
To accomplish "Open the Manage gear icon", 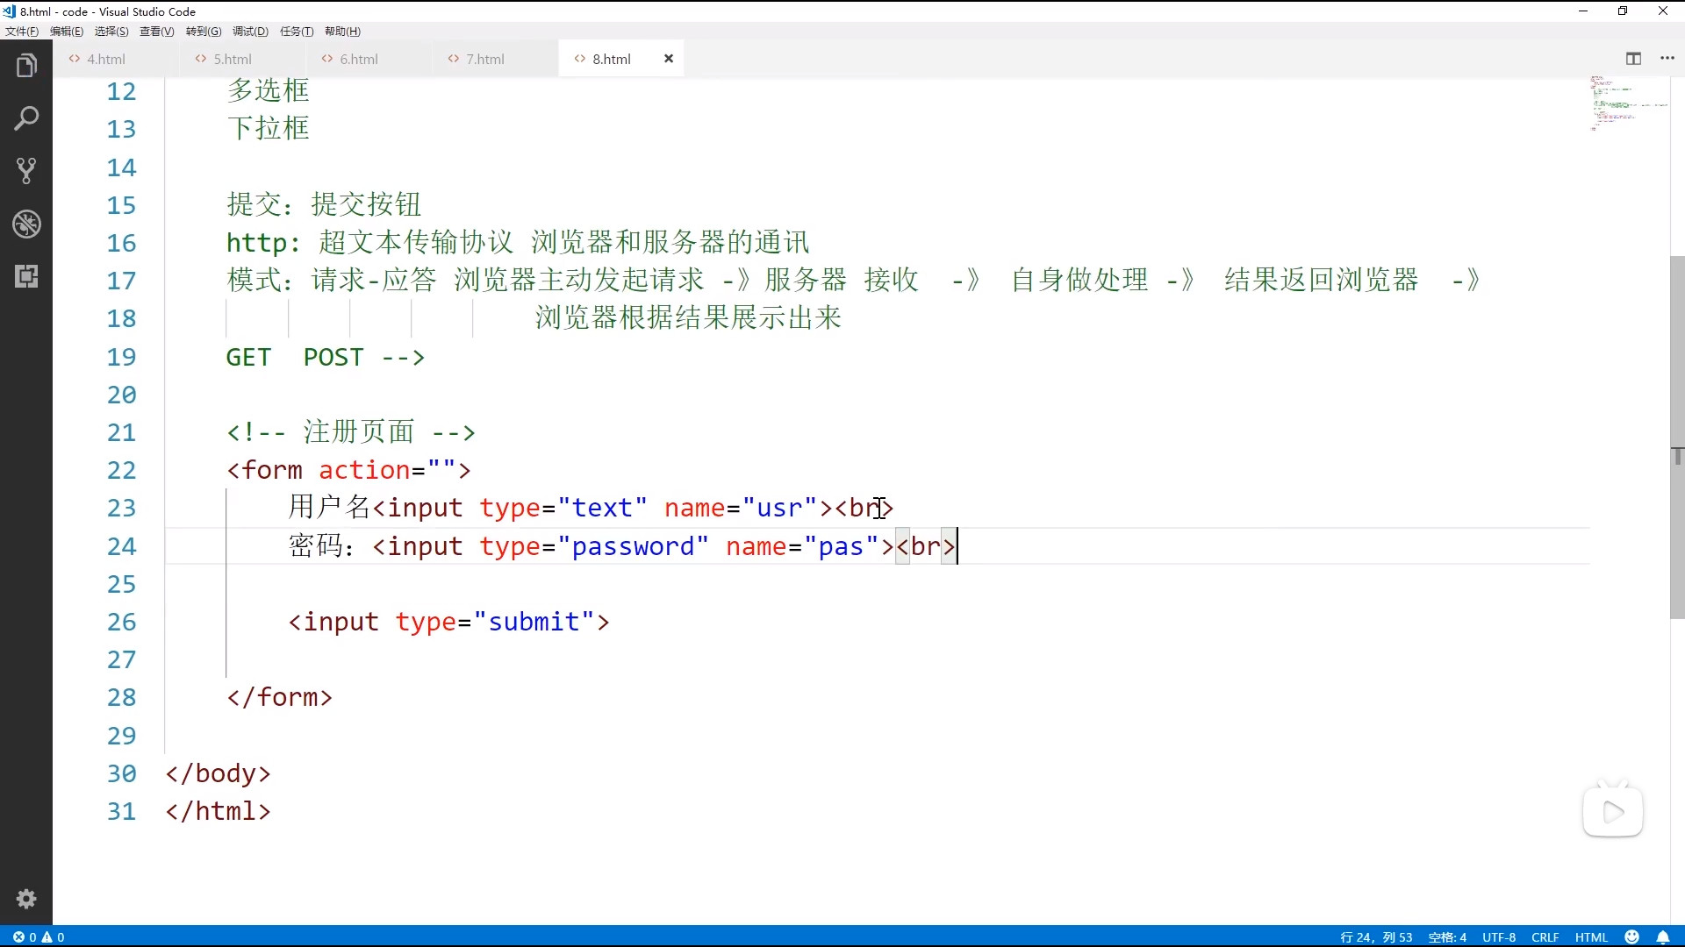I will (x=26, y=899).
